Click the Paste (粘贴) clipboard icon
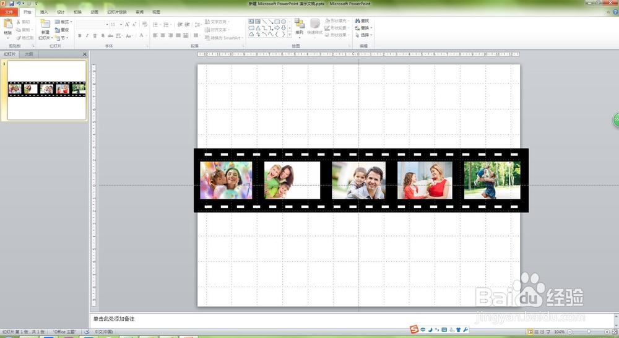This screenshot has height=338, width=619. pos(7,25)
